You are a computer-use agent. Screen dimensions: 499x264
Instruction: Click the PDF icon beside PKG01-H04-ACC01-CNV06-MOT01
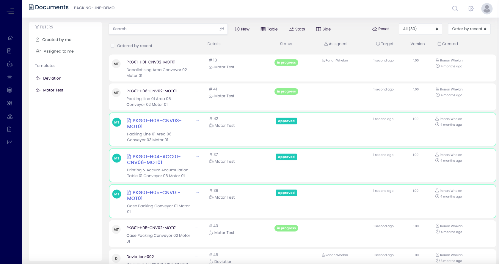(x=129, y=156)
